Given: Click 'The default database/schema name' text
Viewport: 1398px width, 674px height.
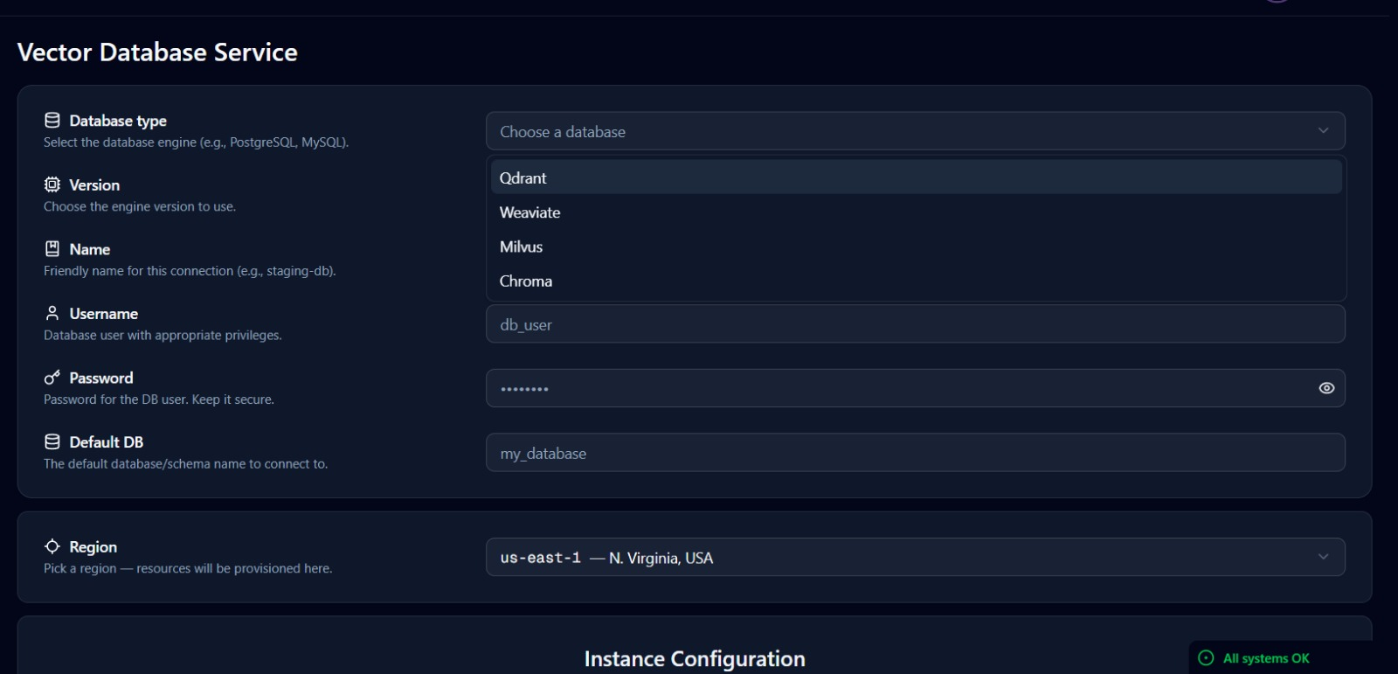Looking at the screenshot, I should point(186,464).
